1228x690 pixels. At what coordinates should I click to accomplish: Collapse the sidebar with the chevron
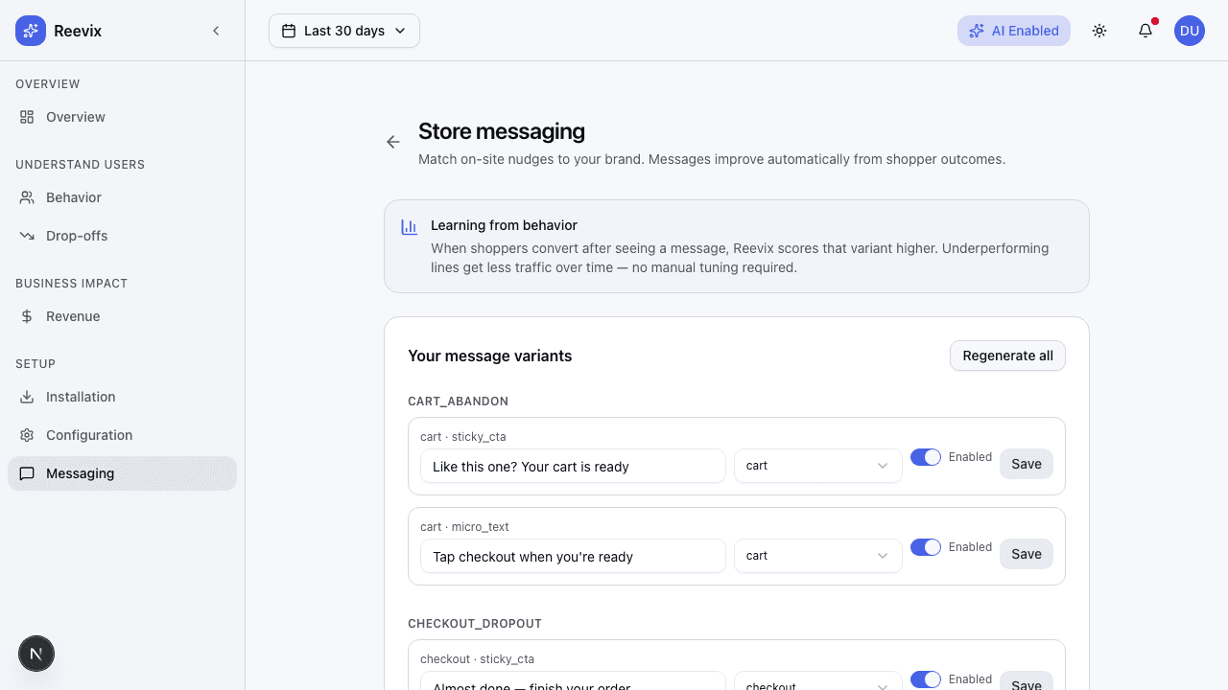(216, 30)
